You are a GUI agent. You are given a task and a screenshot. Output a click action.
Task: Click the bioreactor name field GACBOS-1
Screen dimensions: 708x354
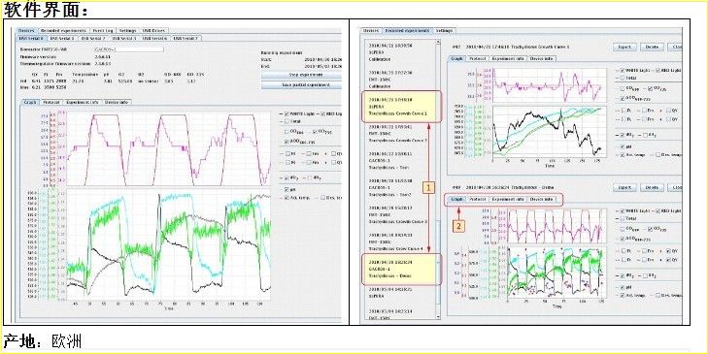click(x=129, y=49)
